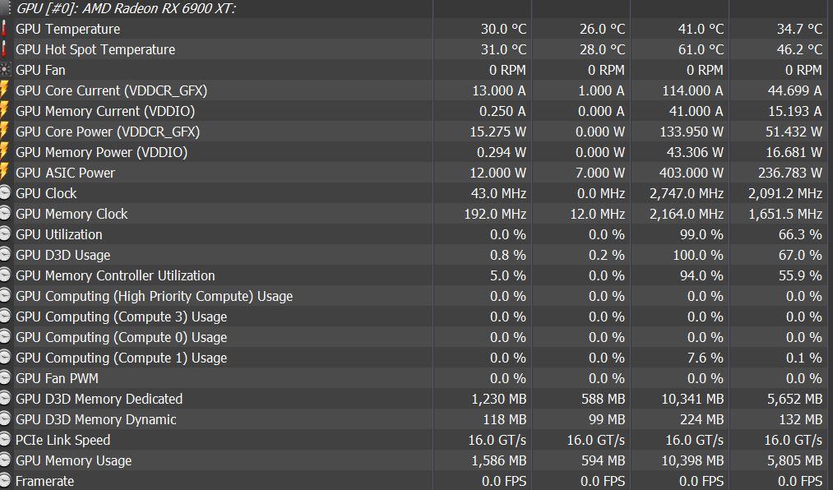Click the thermometer icon beside GPU Temperature

[x=4, y=29]
